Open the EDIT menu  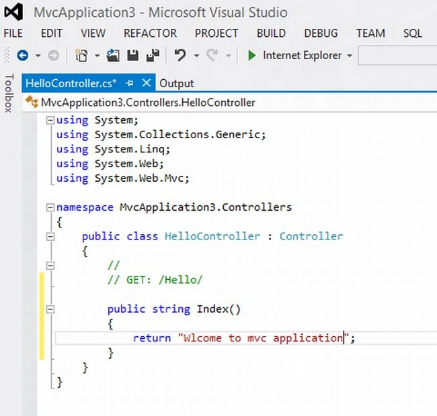(52, 34)
